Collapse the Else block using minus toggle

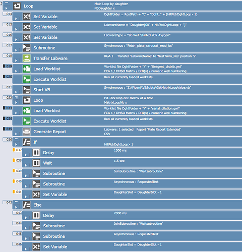[16, 202]
